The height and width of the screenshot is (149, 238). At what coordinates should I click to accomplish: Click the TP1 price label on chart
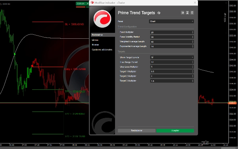(x=75, y=92)
